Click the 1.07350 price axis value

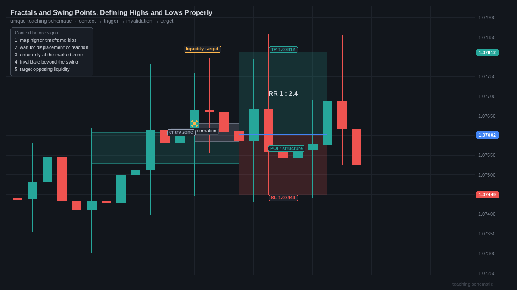point(487,234)
